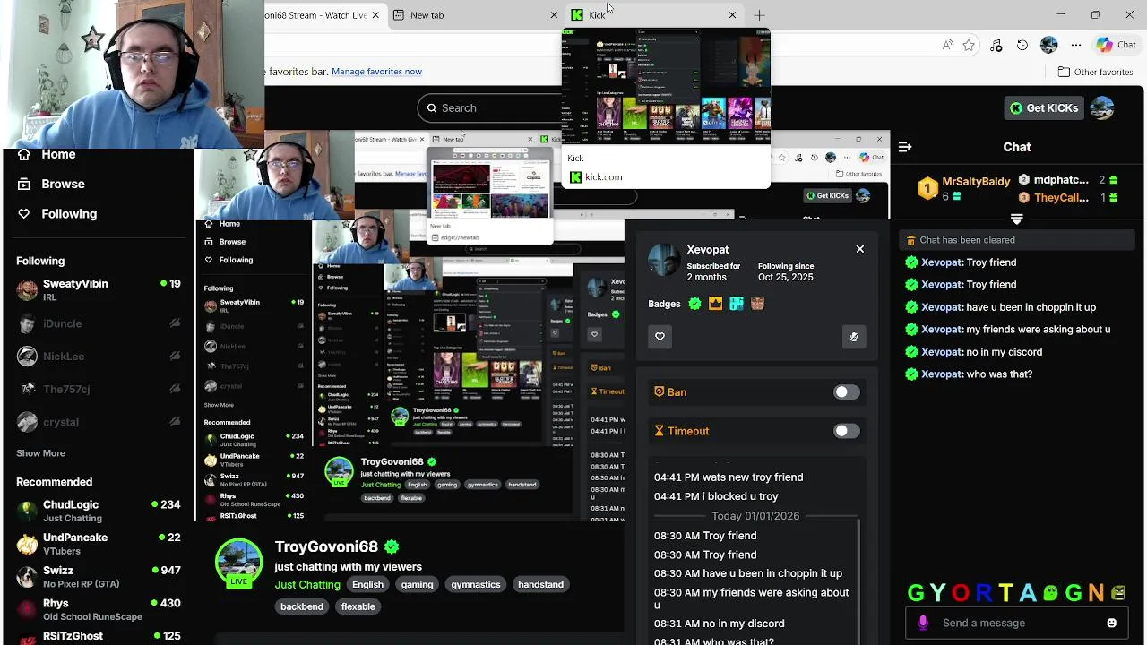
Task: Open ChudLogic in Recommended channels
Action: (x=99, y=511)
